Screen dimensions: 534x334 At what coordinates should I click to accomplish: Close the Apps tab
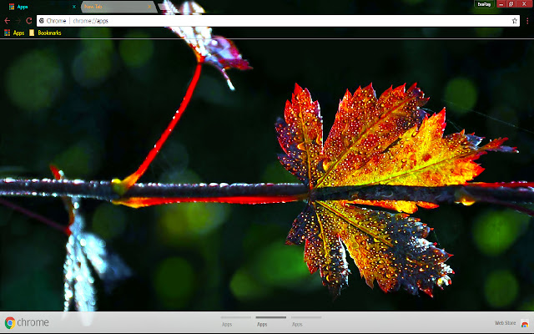(x=74, y=7)
